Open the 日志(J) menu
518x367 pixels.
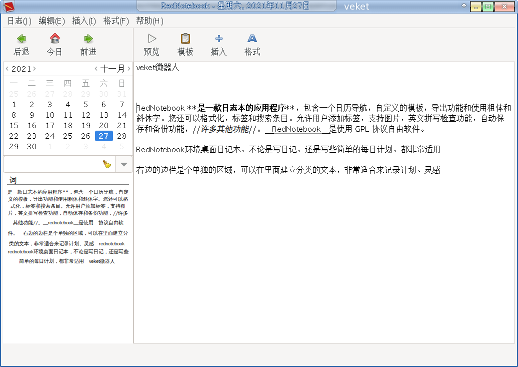tap(19, 21)
